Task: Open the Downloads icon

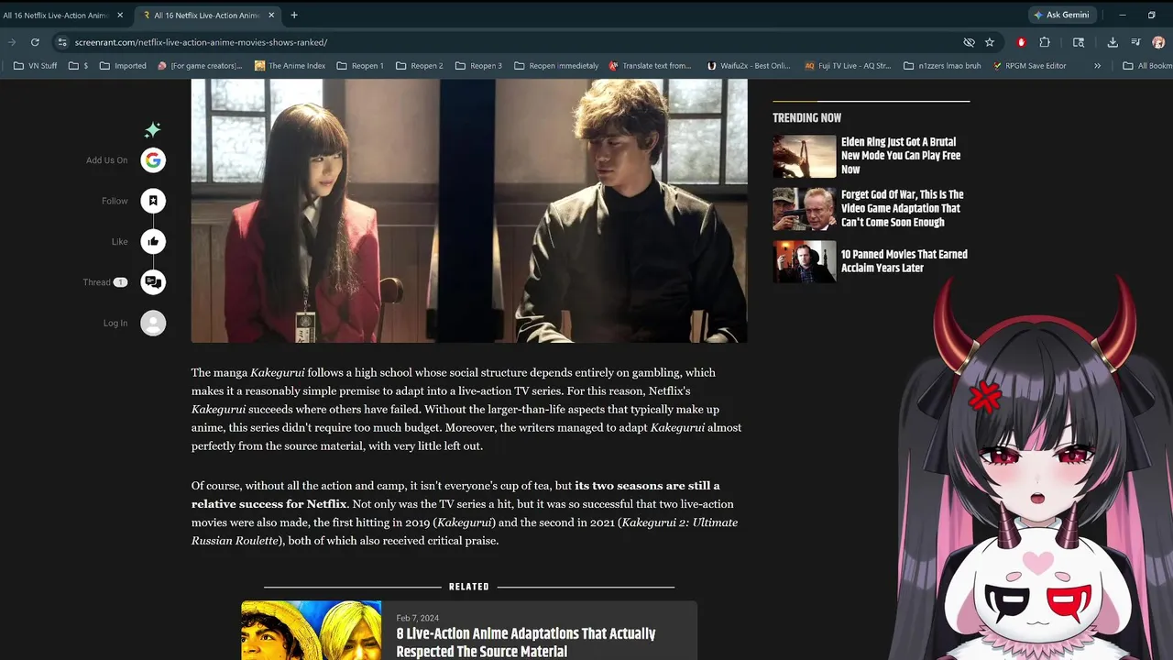Action: point(1113,42)
